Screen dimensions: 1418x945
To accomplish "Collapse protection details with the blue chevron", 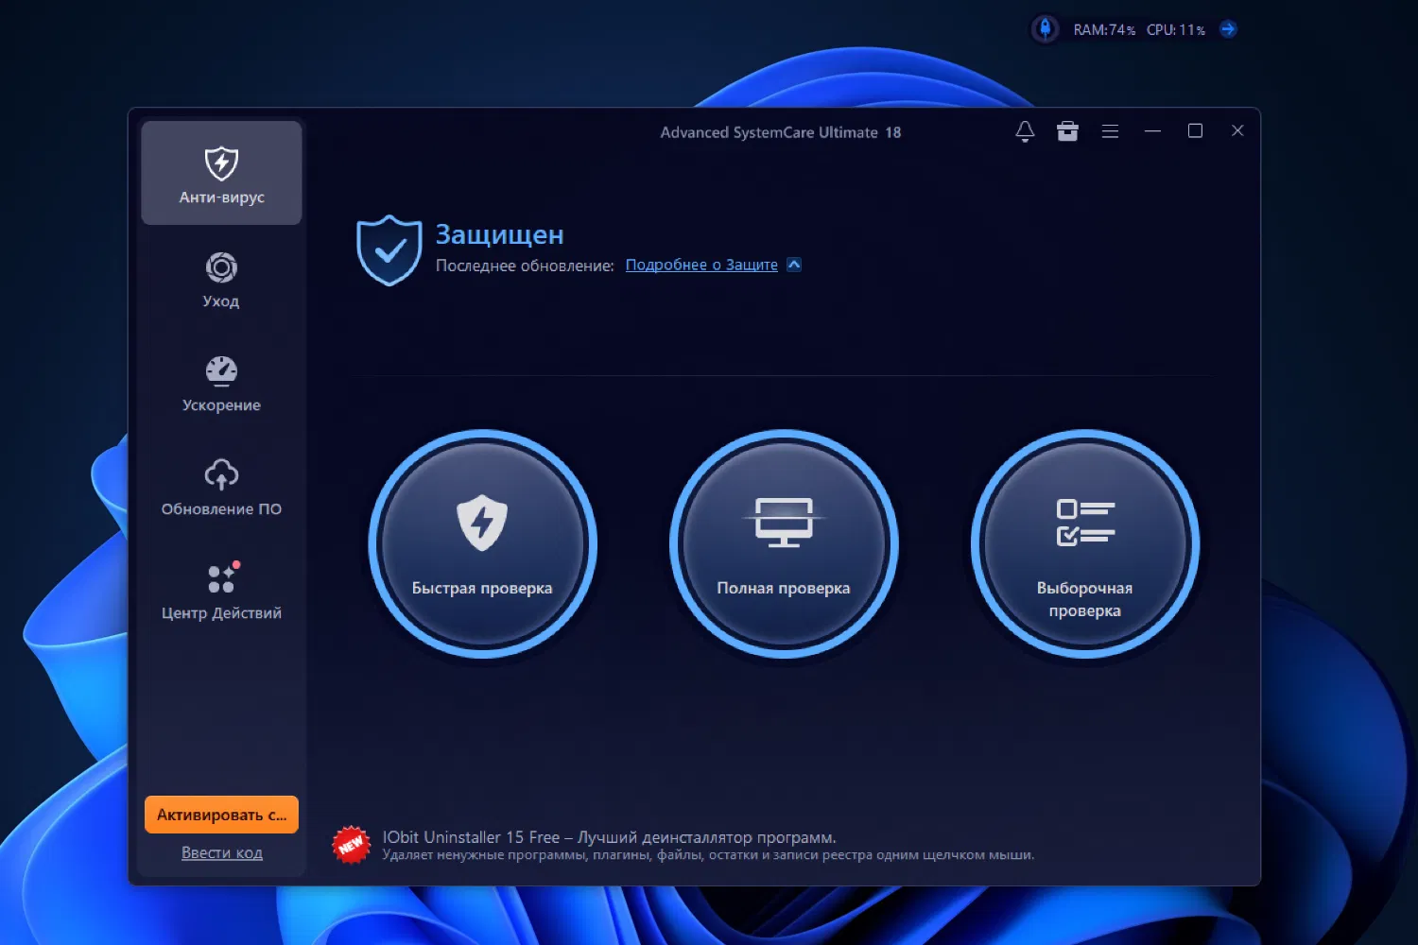I will click(x=794, y=265).
